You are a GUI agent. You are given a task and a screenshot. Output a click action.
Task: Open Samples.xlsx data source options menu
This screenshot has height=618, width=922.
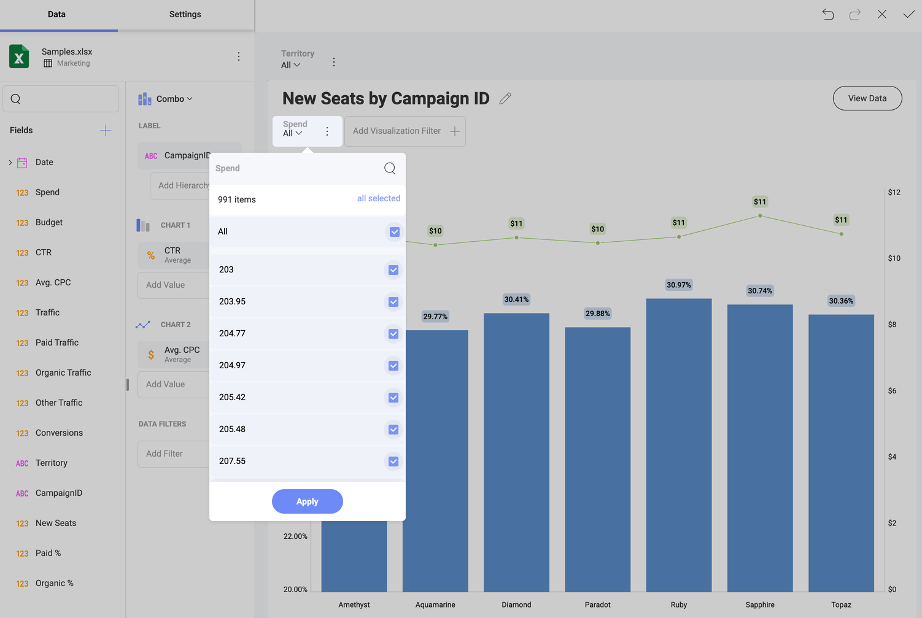(x=239, y=56)
